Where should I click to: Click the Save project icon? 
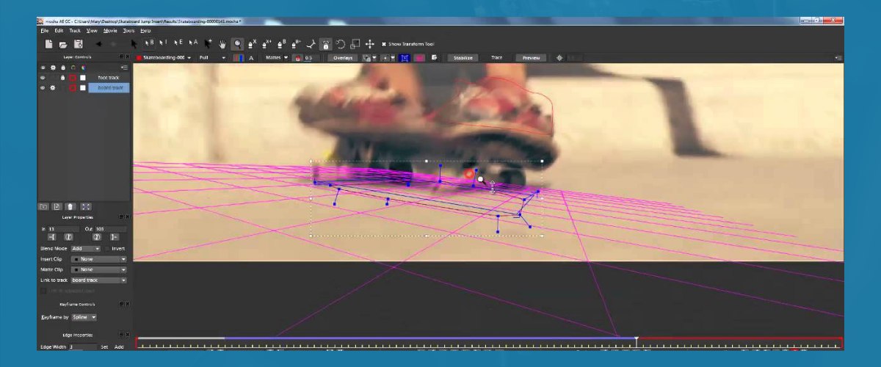[x=78, y=44]
